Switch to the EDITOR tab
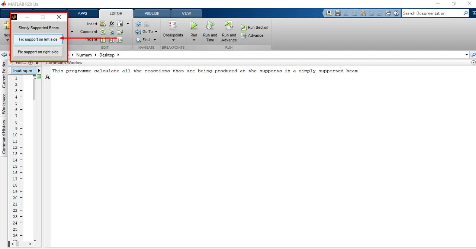The image size is (476, 249). coord(116,13)
